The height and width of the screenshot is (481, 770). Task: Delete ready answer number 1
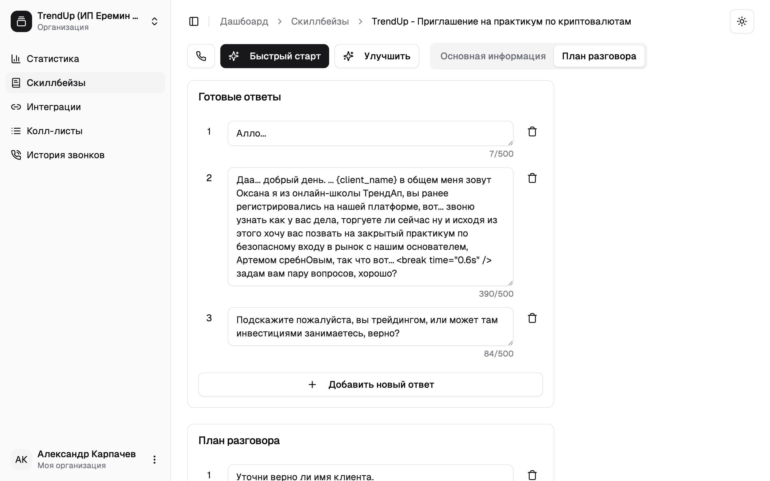[x=532, y=132]
